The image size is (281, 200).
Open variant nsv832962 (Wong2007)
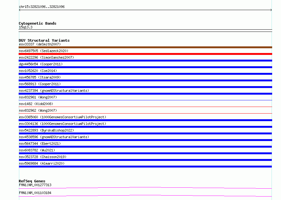coord(38,110)
